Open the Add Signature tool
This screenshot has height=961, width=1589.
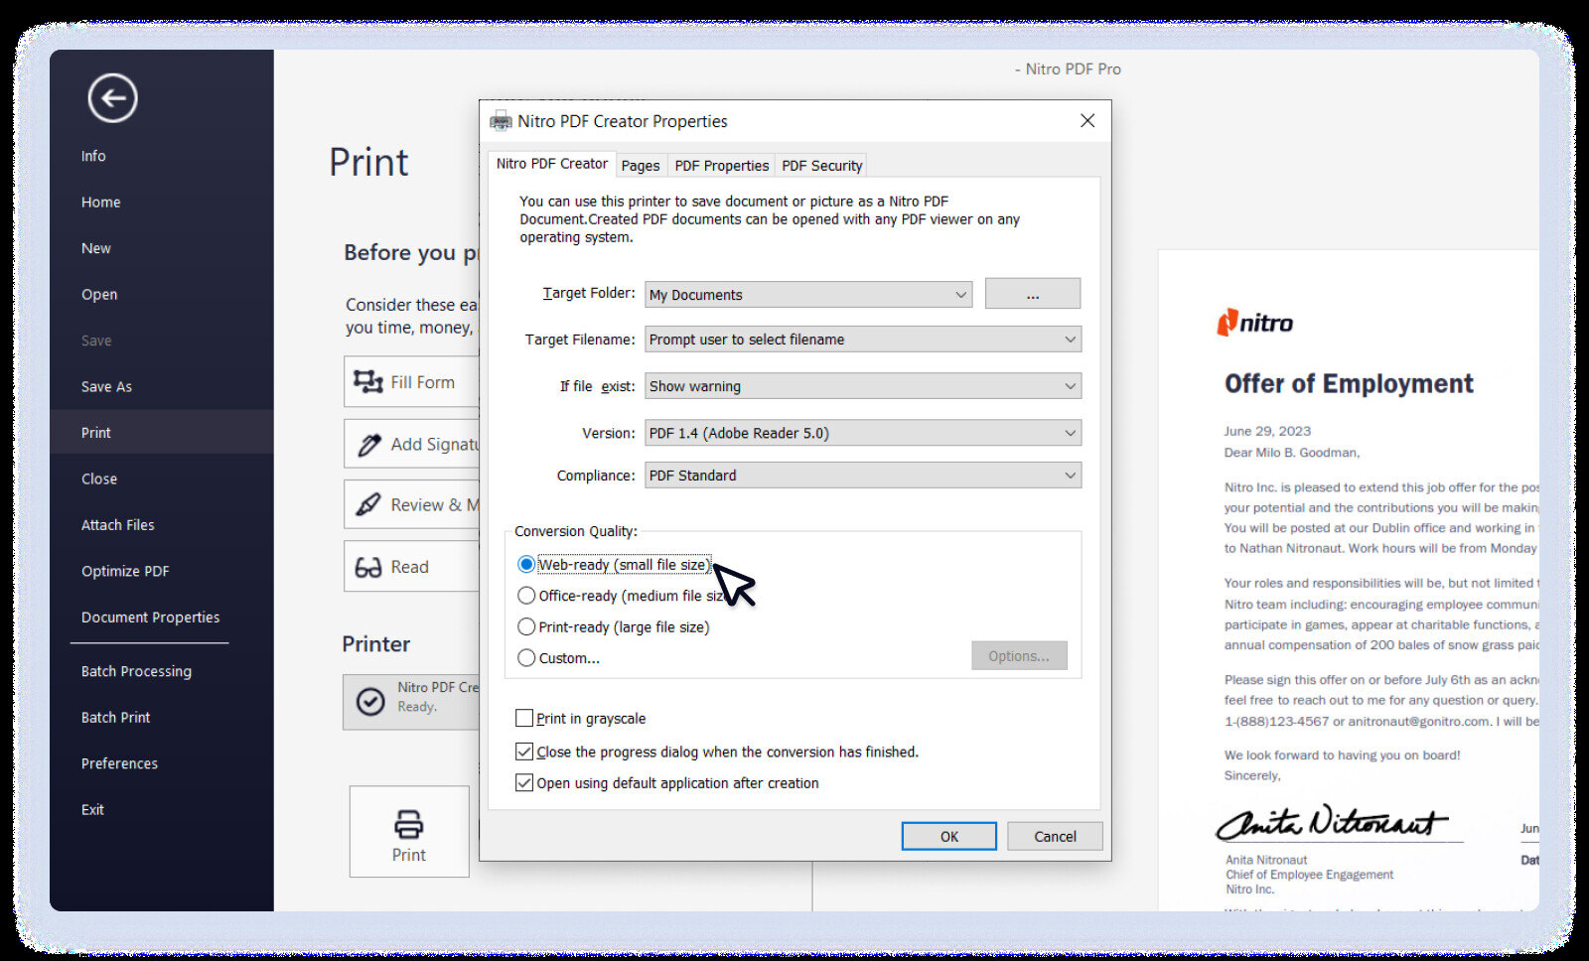pyautogui.click(x=368, y=444)
